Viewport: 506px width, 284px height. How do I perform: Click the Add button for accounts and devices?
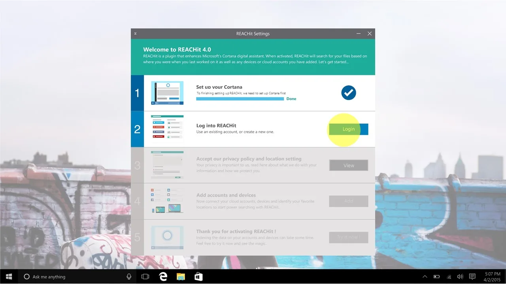[349, 201]
